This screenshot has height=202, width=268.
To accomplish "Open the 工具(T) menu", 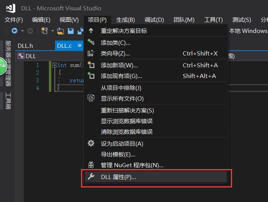I will click(213, 20).
